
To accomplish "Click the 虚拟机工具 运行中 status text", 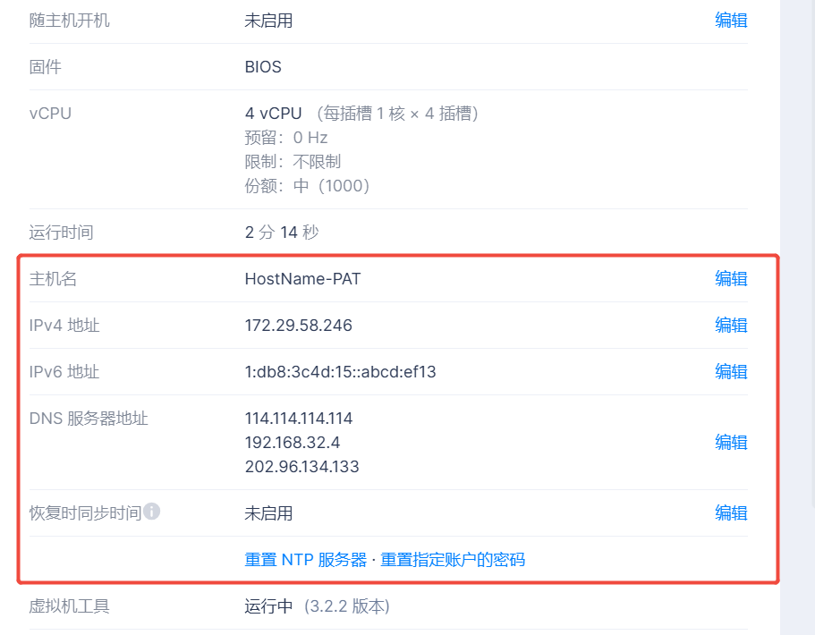I will coord(268,606).
